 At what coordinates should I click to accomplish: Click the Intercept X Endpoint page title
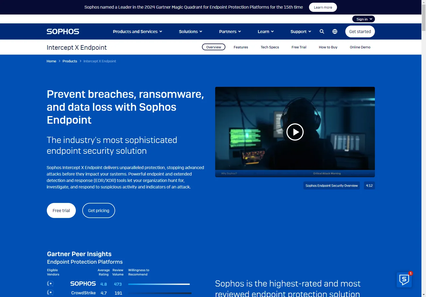point(77,47)
